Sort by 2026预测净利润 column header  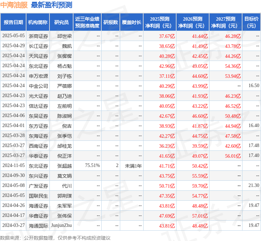tap(193, 22)
